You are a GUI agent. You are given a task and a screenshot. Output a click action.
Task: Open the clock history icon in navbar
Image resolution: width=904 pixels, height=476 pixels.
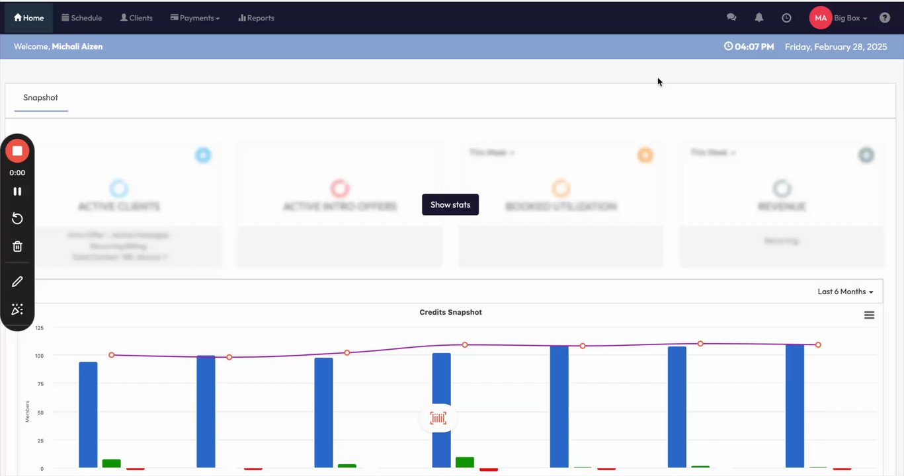(786, 18)
